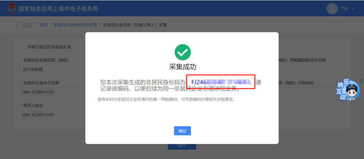Click the 纳税编码的证件名称 field
The height and width of the screenshot is (159, 364).
pyautogui.click(x=308, y=69)
